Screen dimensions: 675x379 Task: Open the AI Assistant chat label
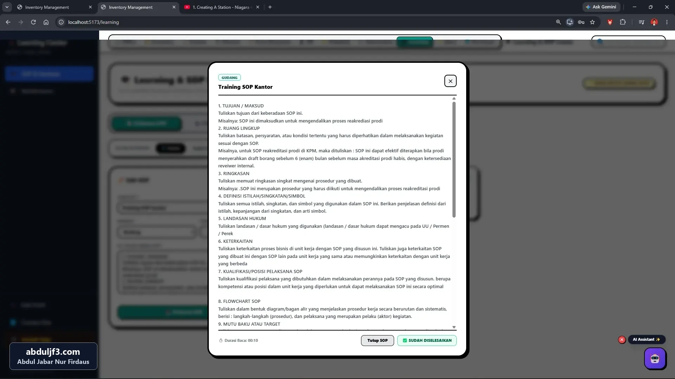[x=646, y=339]
